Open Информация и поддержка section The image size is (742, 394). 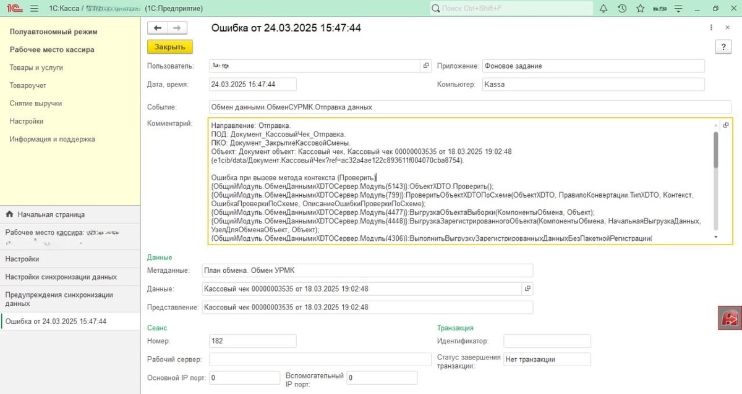(53, 139)
